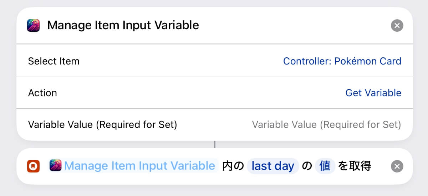Viewport: 428px width, 196px height.
Task: Click the Manage Item Input Variable header title
Action: [x=123, y=26]
